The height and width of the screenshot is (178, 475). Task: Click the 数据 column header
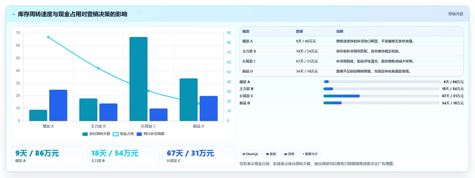(300, 32)
